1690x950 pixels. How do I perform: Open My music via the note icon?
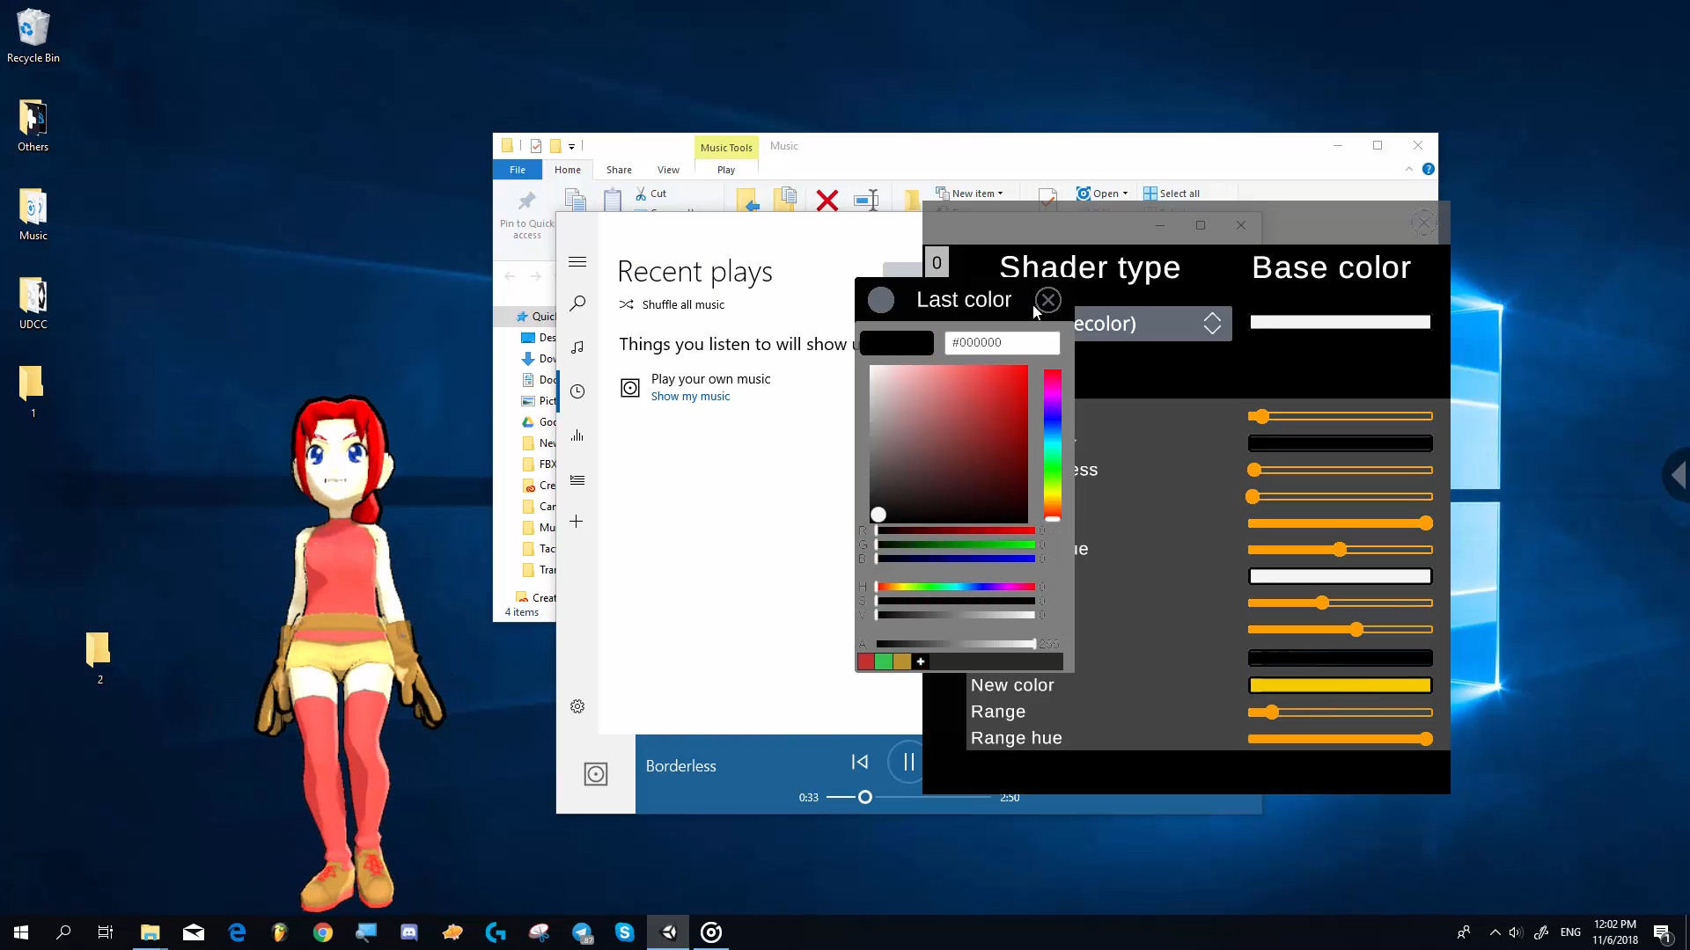click(x=578, y=347)
